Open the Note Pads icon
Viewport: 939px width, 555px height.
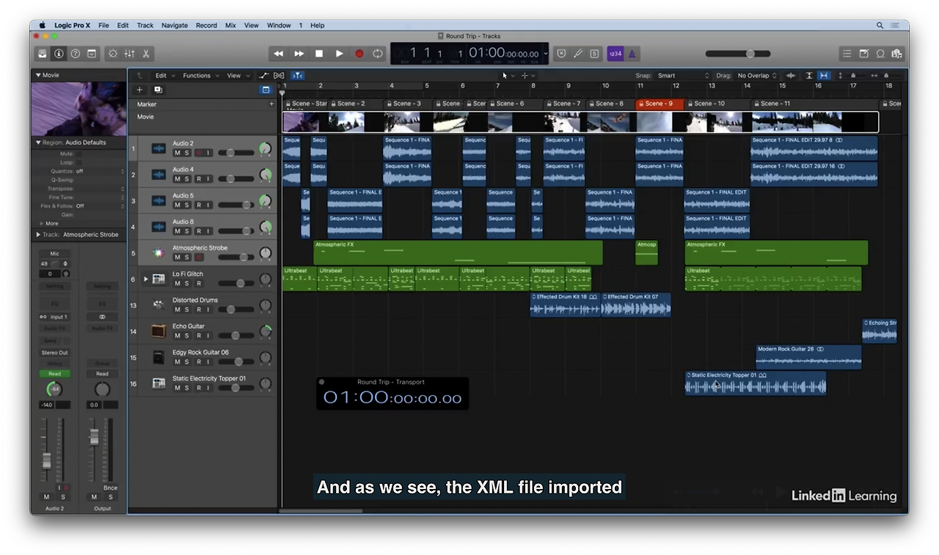click(863, 54)
